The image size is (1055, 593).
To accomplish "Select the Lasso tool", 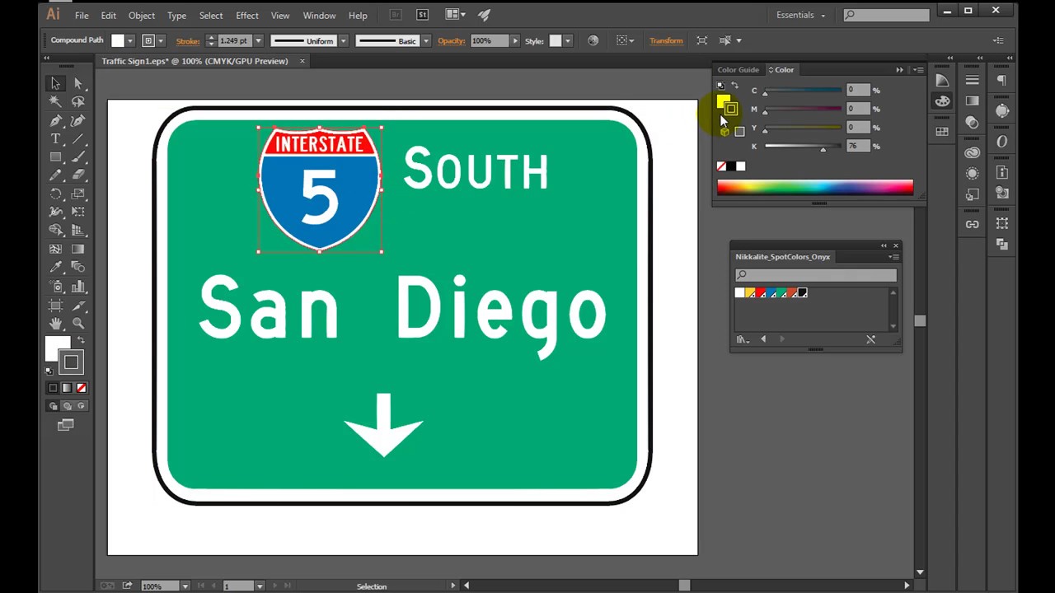I will coord(78,101).
